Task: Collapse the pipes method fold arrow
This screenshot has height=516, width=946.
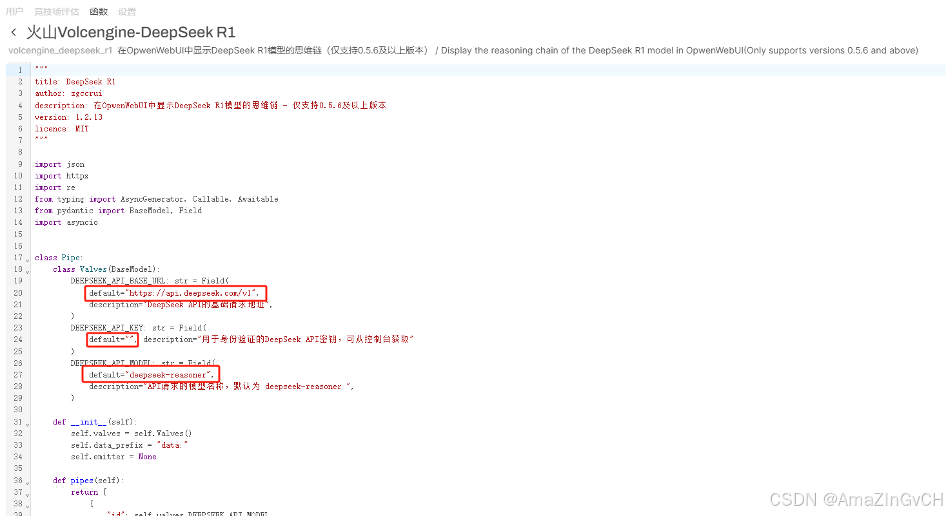Action: tap(27, 482)
